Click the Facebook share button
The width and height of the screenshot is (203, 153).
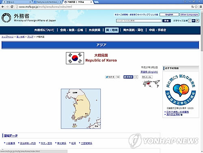click(x=128, y=77)
